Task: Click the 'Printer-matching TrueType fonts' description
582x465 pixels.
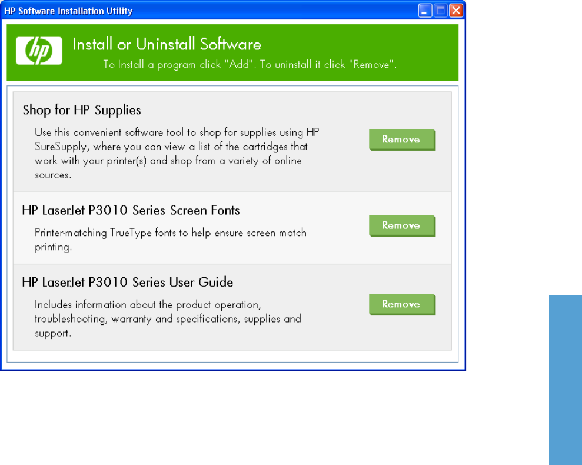Action: (171, 240)
